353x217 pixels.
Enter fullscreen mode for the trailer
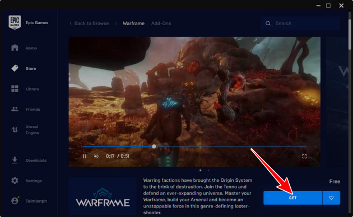coord(304,156)
